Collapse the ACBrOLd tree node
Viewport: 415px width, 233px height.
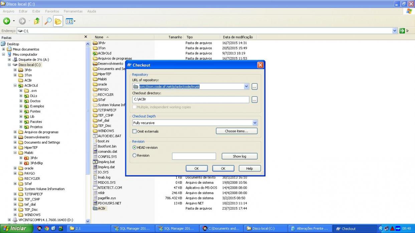pos(15,86)
